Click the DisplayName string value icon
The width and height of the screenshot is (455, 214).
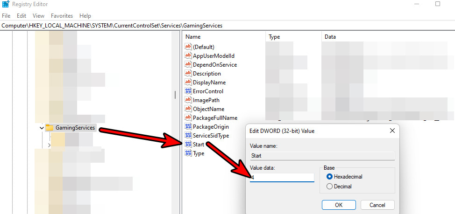(x=188, y=82)
